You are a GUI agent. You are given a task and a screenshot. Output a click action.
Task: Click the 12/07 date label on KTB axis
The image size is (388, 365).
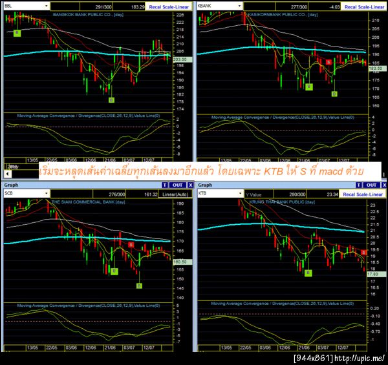tap(343, 348)
